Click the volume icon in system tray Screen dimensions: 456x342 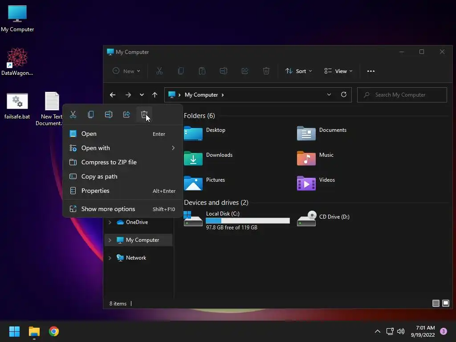(401, 331)
